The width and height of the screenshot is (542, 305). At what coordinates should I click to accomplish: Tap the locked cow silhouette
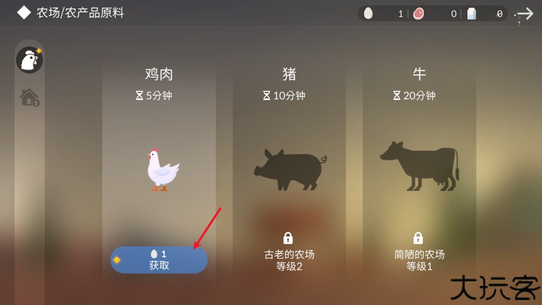[x=420, y=166]
